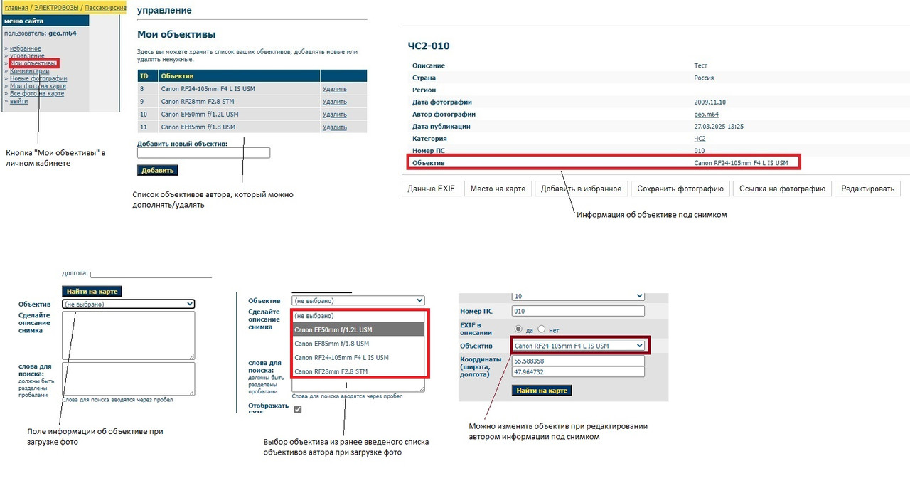Choose 'Canon RF28mm F2.8 STM' in open list

[358, 371]
